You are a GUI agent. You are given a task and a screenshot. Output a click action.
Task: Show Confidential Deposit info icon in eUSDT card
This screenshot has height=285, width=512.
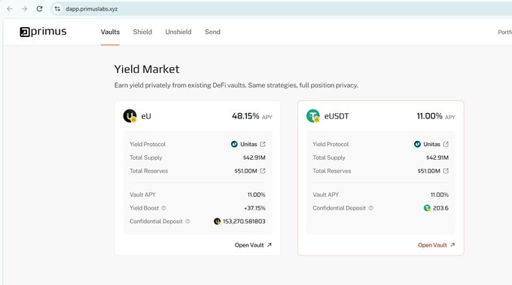pyautogui.click(x=371, y=208)
